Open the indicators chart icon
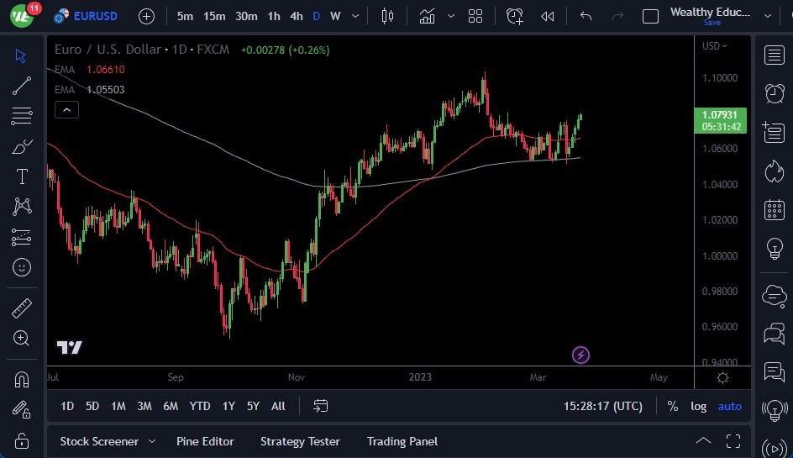Viewport: 793px width, 458px height. (x=428, y=16)
